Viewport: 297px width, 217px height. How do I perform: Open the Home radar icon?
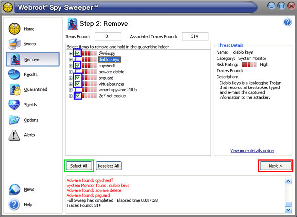[14, 29]
